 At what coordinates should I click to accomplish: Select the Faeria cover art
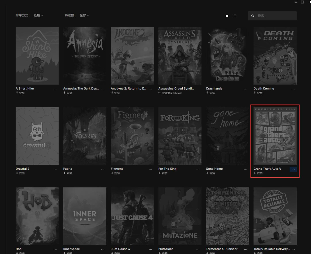(85, 136)
